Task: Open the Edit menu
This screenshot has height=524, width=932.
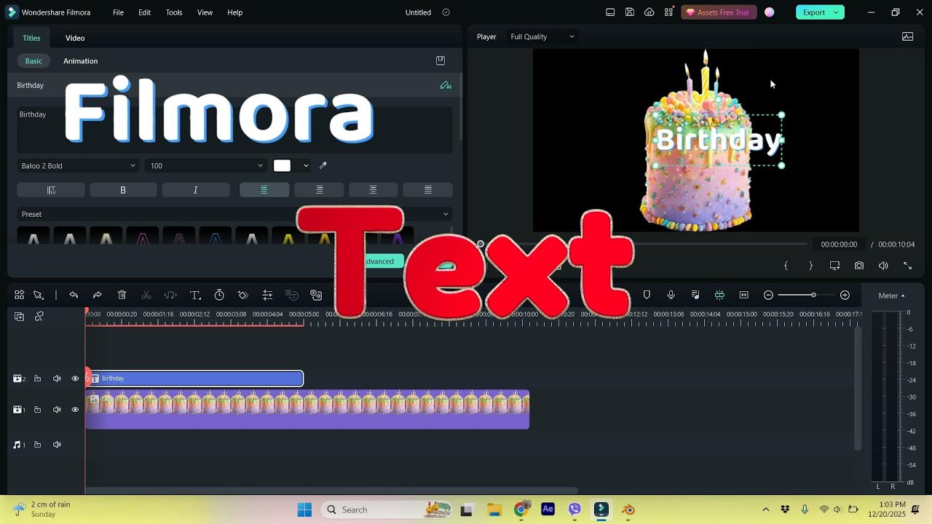Action: click(145, 12)
